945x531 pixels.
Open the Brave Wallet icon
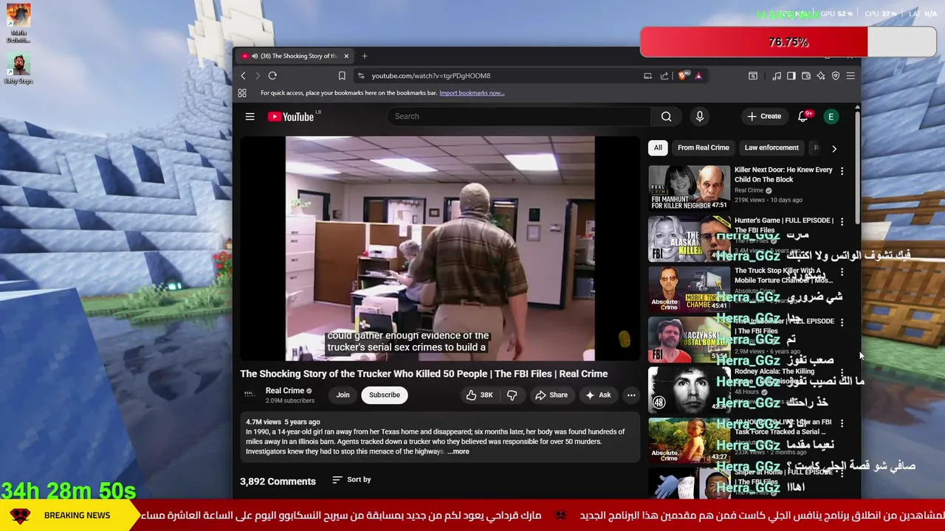click(x=806, y=76)
